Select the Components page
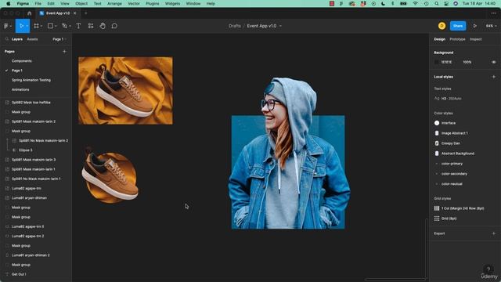 (x=22, y=61)
